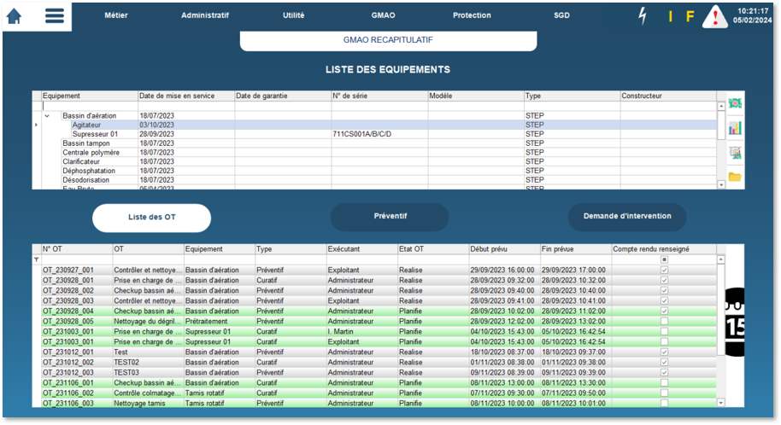The width and height of the screenshot is (781, 425).
Task: Click the filter funnel icon in OT table
Action: pyautogui.click(x=37, y=259)
